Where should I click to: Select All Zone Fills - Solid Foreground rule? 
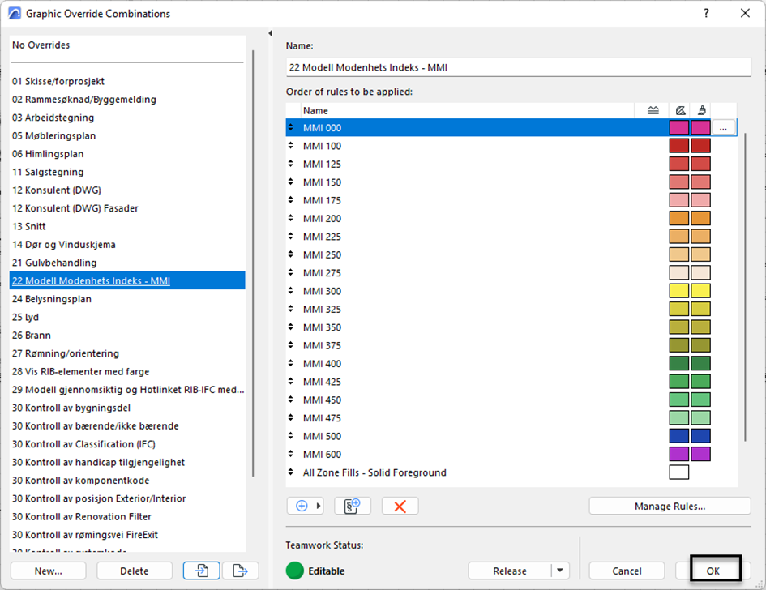click(x=511, y=472)
